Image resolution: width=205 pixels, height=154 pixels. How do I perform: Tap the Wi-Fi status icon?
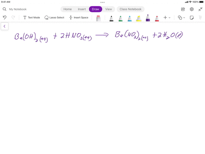click(190, 2)
